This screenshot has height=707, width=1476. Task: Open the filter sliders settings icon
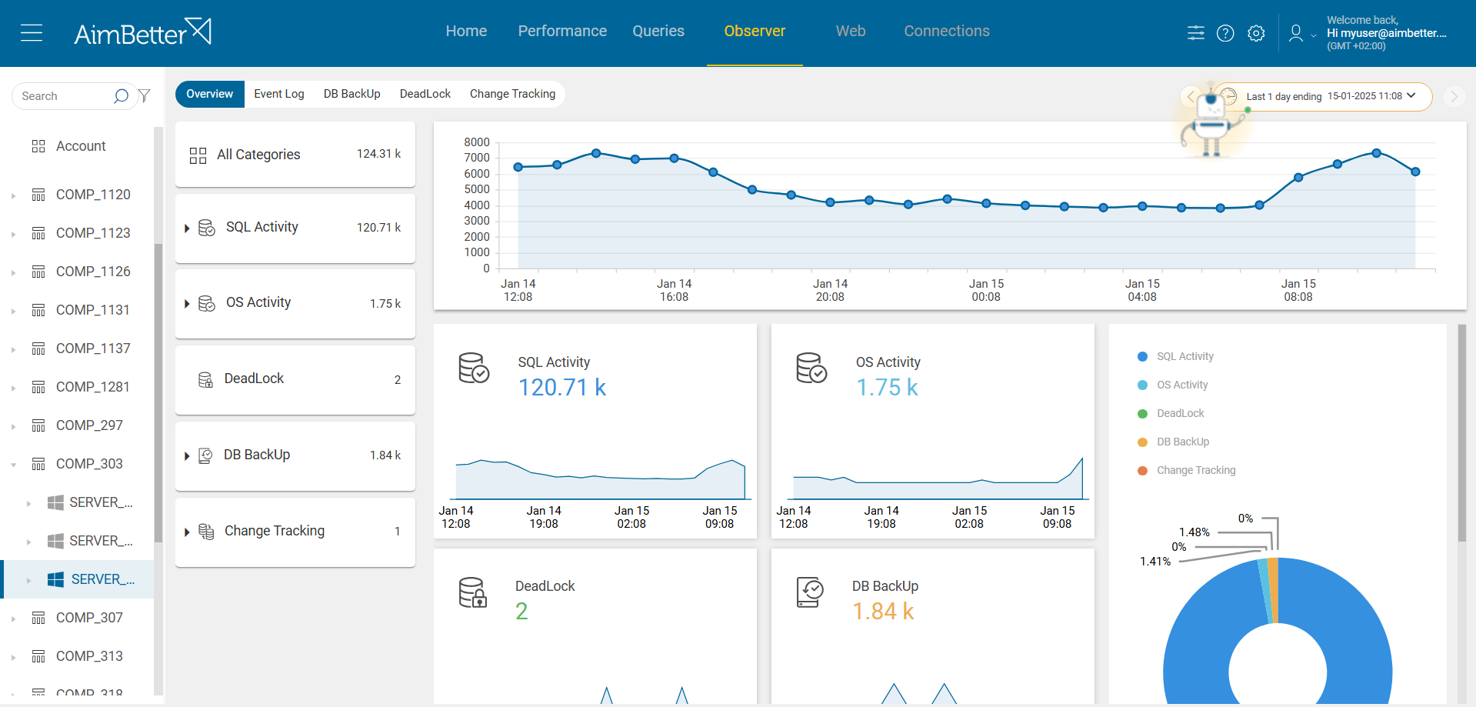click(x=1196, y=33)
